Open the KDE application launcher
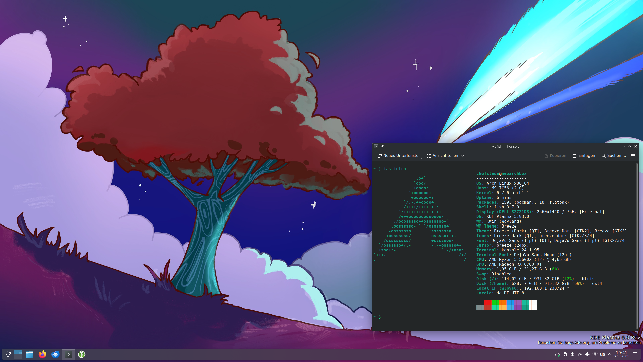643x362 pixels. [x=8, y=354]
